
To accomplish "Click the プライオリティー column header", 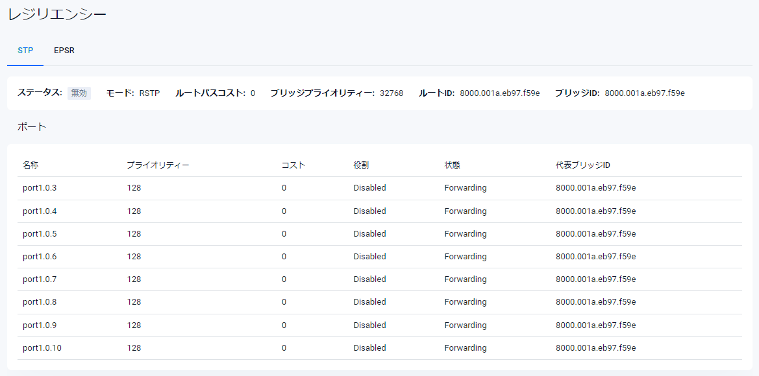I will tap(158, 165).
